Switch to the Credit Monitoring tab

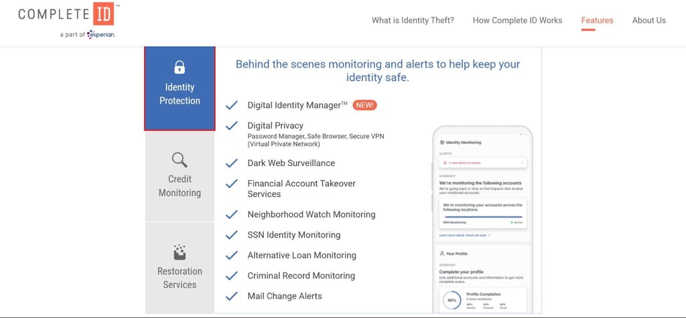coord(180,176)
